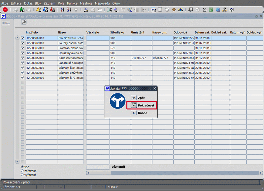Click the Nav button in left panel
Image resolution: width=264 pixels, height=191 pixels.
pyautogui.click(x=6, y=23)
